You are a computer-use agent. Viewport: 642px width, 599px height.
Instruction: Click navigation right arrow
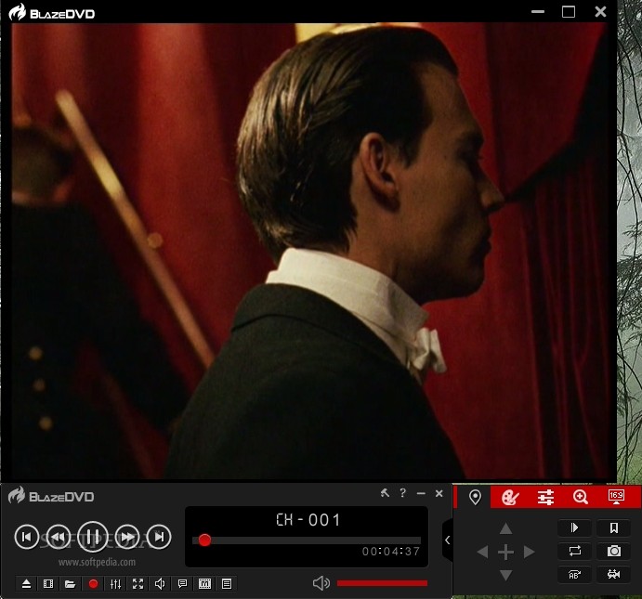point(530,552)
